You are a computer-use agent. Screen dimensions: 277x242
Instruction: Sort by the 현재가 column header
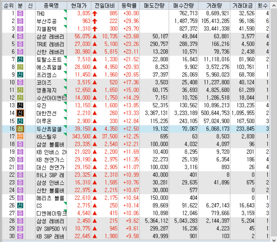pyautogui.click(x=79, y=6)
